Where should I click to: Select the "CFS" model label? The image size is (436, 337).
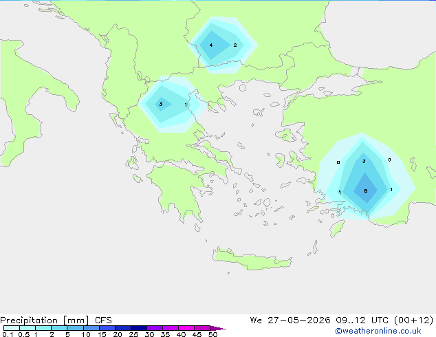tap(103, 320)
